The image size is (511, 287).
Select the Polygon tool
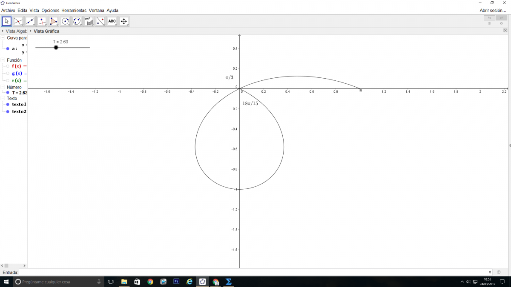click(54, 21)
